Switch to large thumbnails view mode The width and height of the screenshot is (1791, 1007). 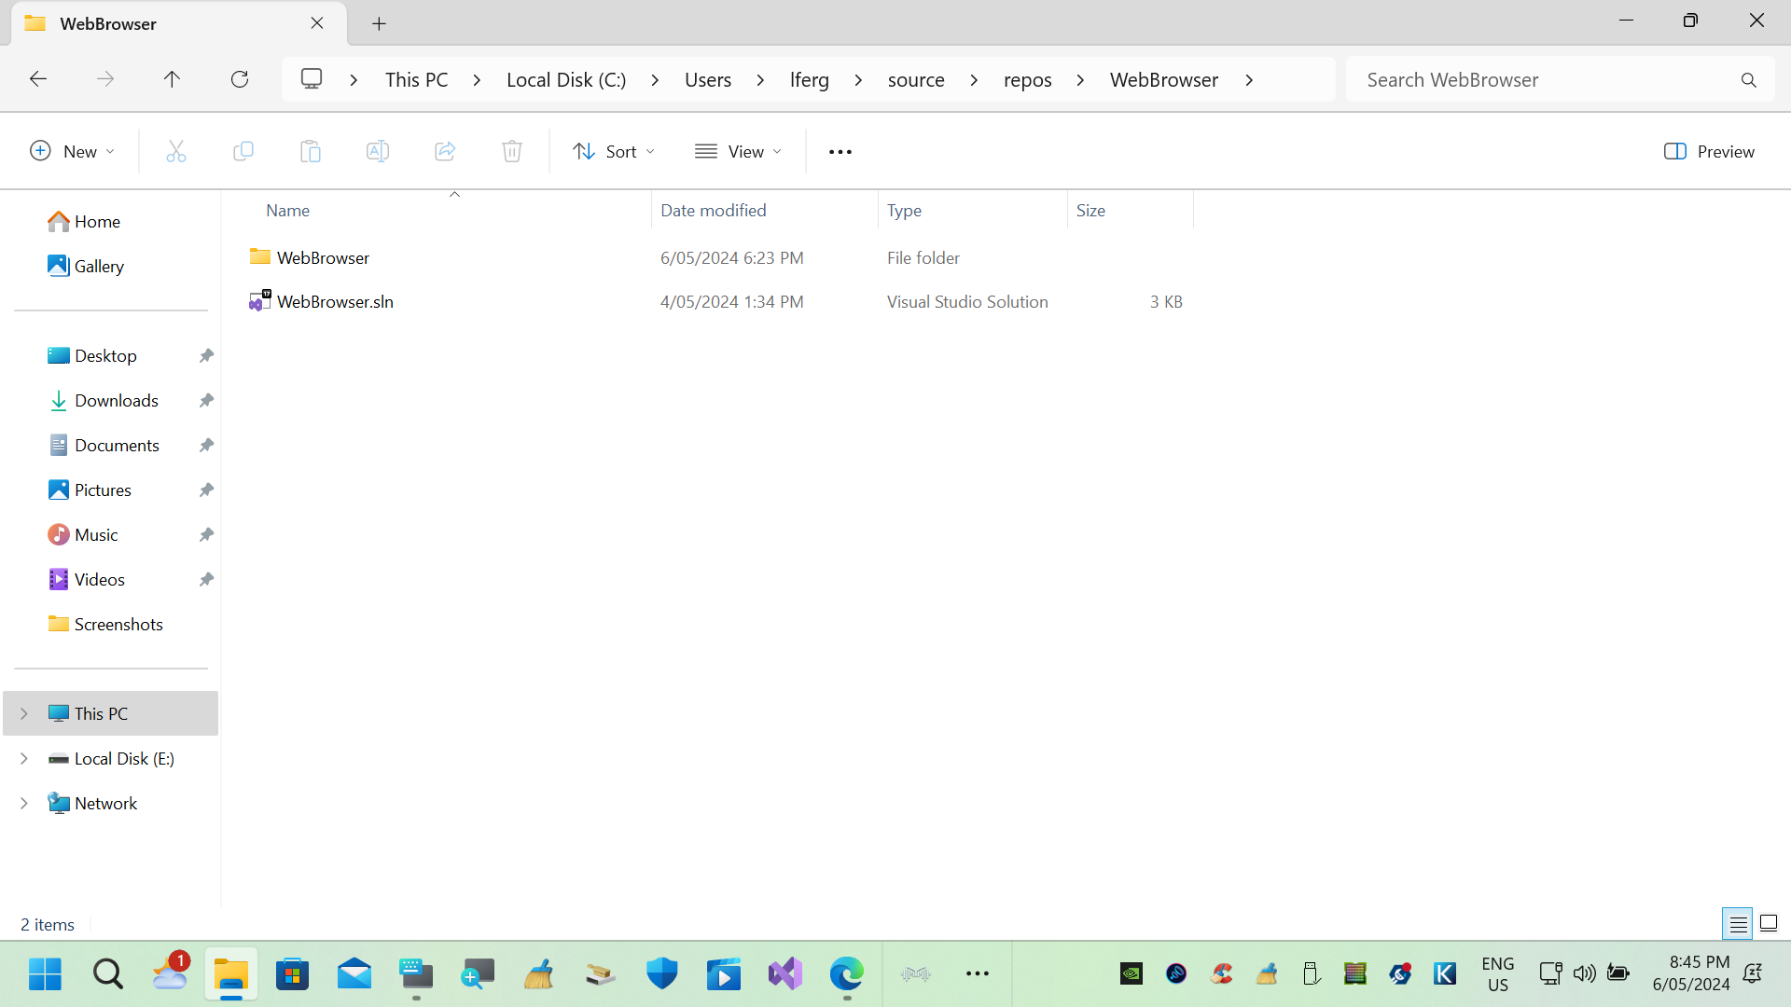pyautogui.click(x=1769, y=923)
